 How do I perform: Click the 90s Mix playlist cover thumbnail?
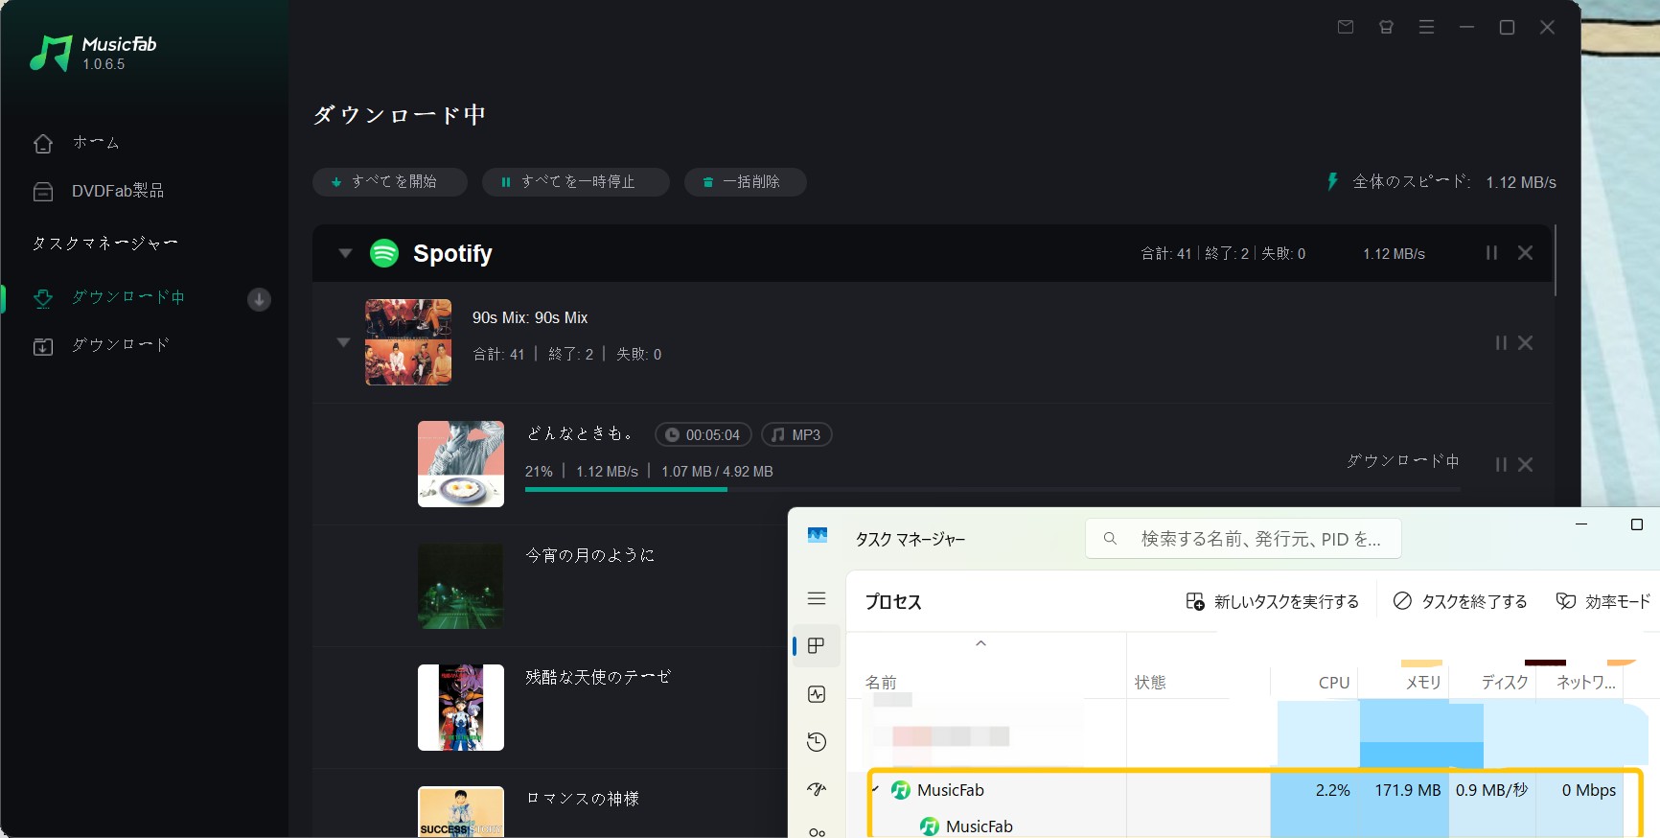point(408,342)
